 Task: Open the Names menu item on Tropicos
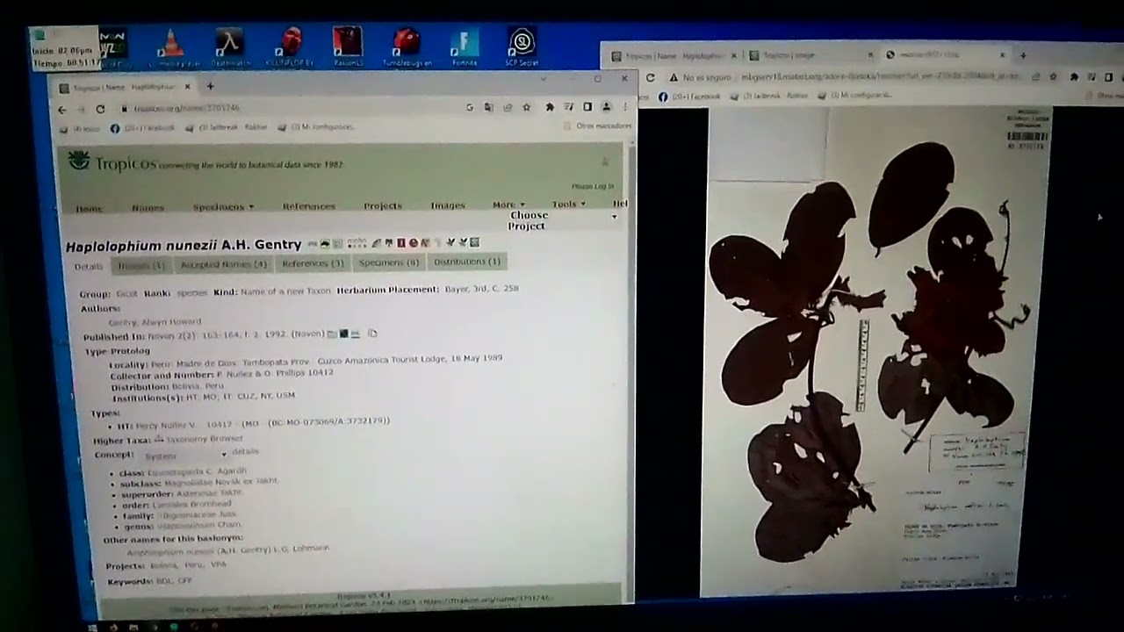[148, 208]
